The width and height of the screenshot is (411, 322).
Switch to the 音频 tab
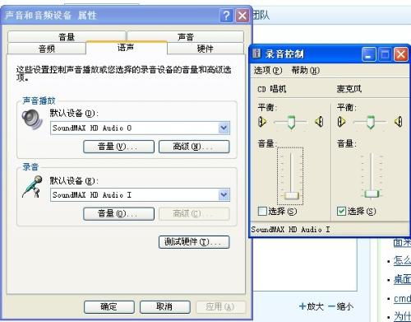coord(47,49)
